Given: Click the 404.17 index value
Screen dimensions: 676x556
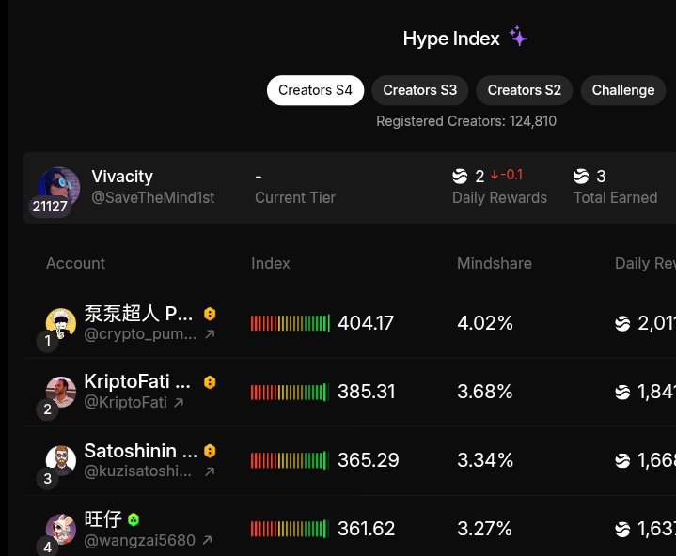Looking at the screenshot, I should point(366,323).
